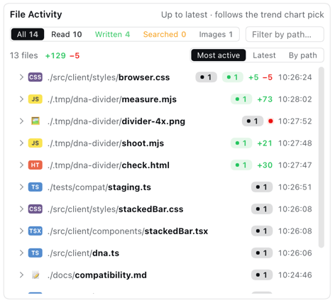Expand the measure.mjs row
Image resolution: width=335 pixels, height=303 pixels.
21,99
